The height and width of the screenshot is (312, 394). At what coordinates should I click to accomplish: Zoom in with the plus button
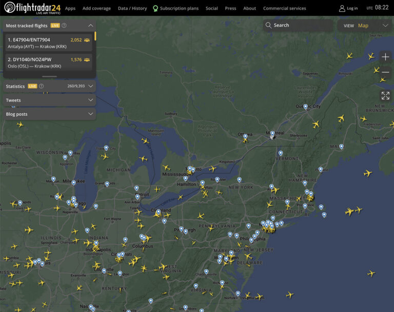[385, 57]
